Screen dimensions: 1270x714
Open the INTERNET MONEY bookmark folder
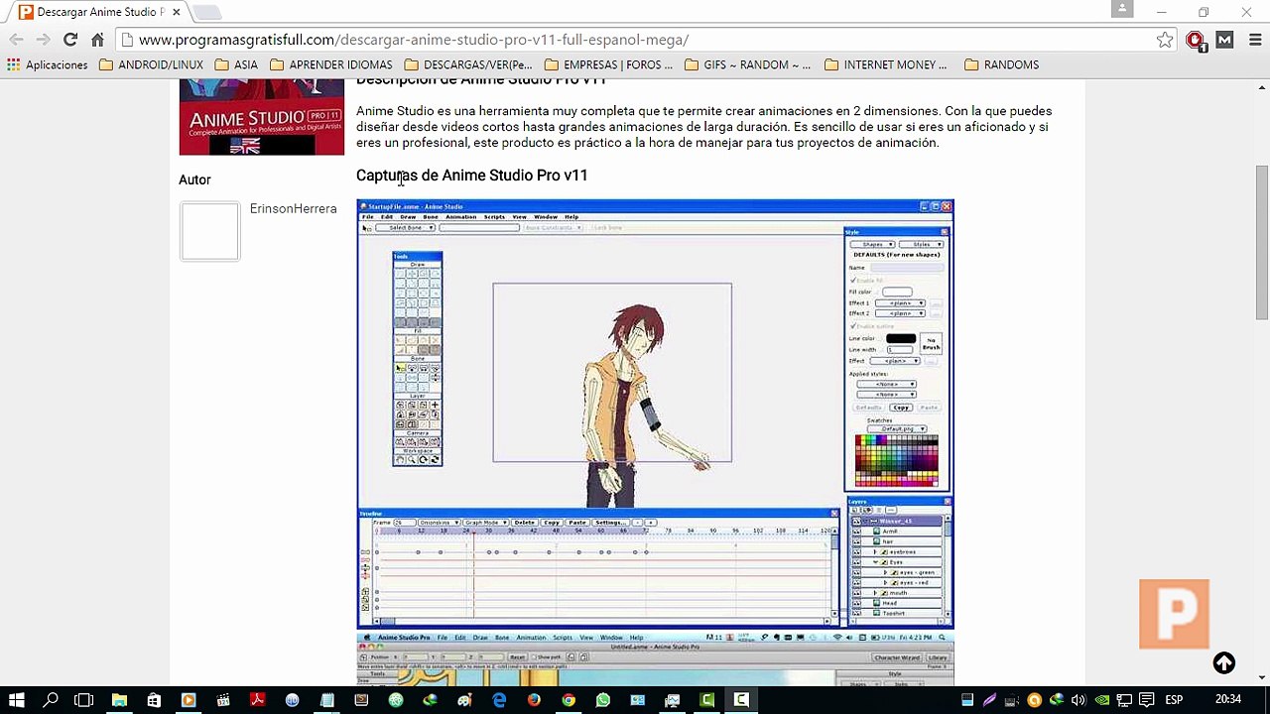point(885,64)
